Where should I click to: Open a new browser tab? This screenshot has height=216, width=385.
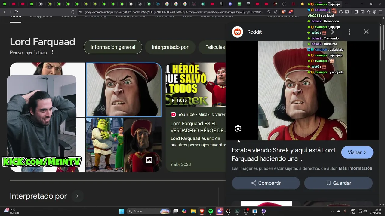point(346,4)
